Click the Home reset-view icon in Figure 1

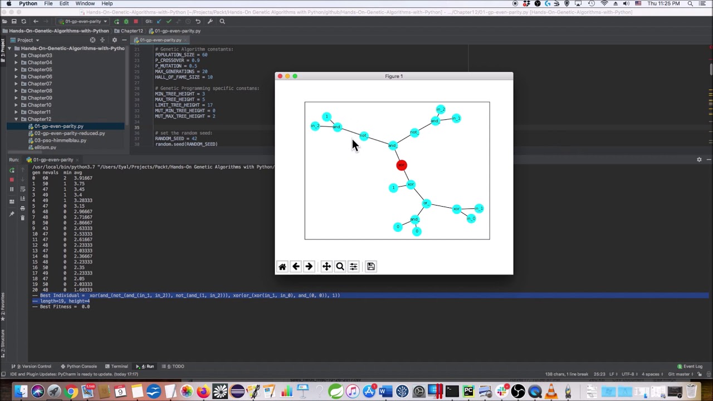tap(282, 267)
